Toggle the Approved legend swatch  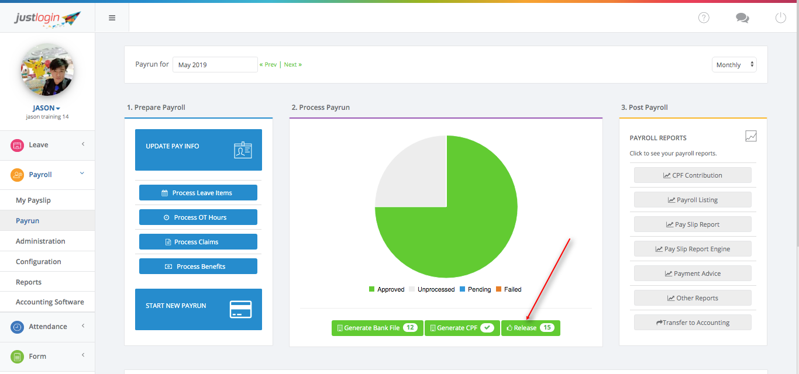tap(371, 289)
